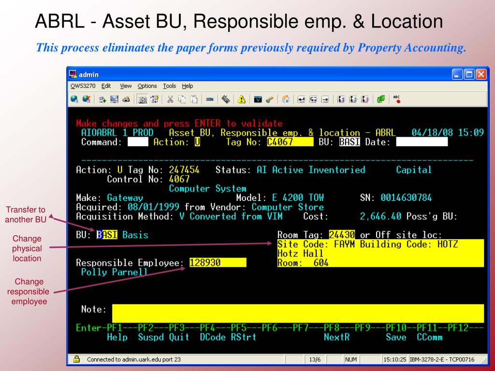
Task: Click the home house toolbar icon
Action: (x=286, y=100)
